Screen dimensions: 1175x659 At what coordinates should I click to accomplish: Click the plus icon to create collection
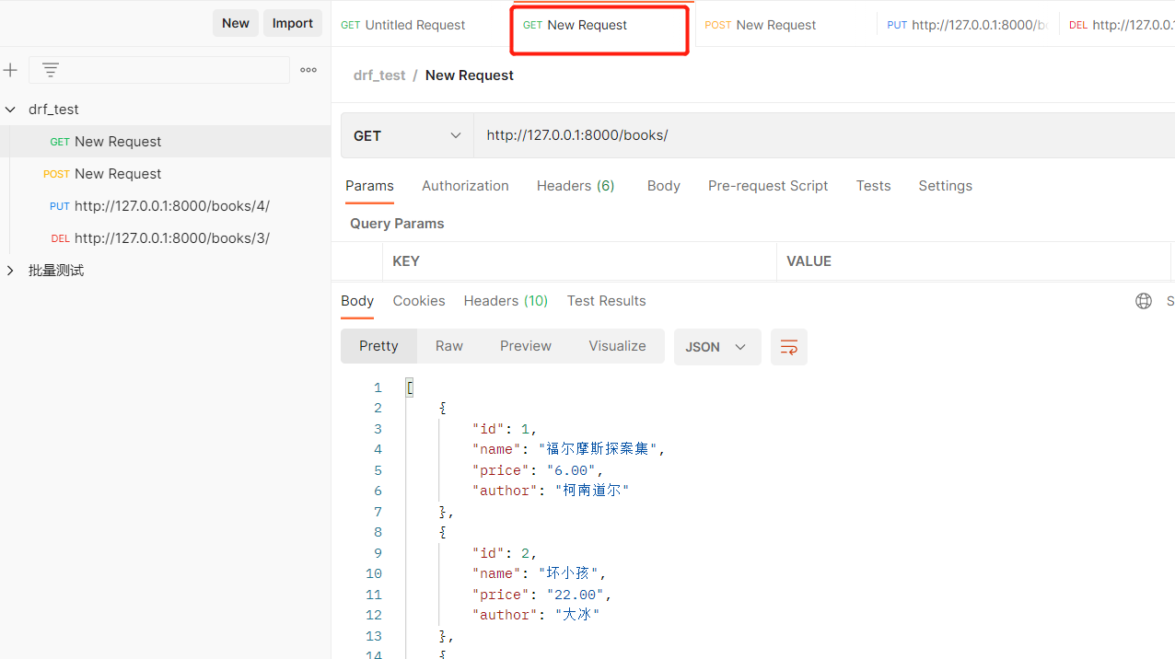11,70
